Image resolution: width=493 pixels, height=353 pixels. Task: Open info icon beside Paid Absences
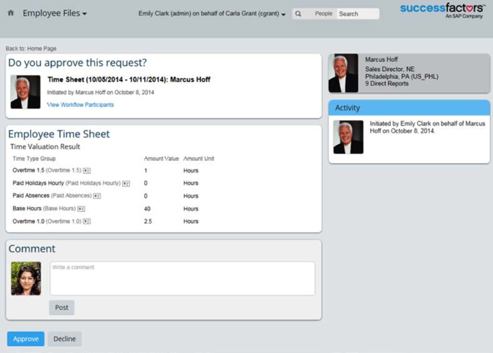click(97, 196)
